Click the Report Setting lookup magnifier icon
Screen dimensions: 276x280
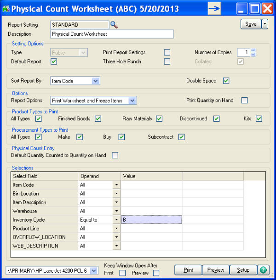tap(114, 25)
